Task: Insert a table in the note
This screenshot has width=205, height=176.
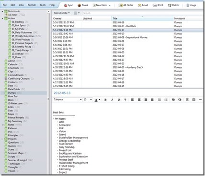Action: (194, 100)
